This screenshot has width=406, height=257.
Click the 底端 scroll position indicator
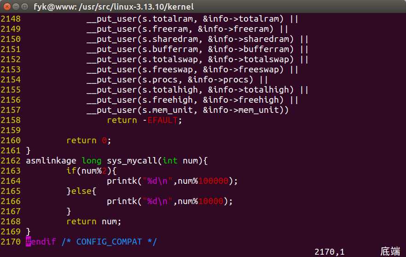pos(390,251)
